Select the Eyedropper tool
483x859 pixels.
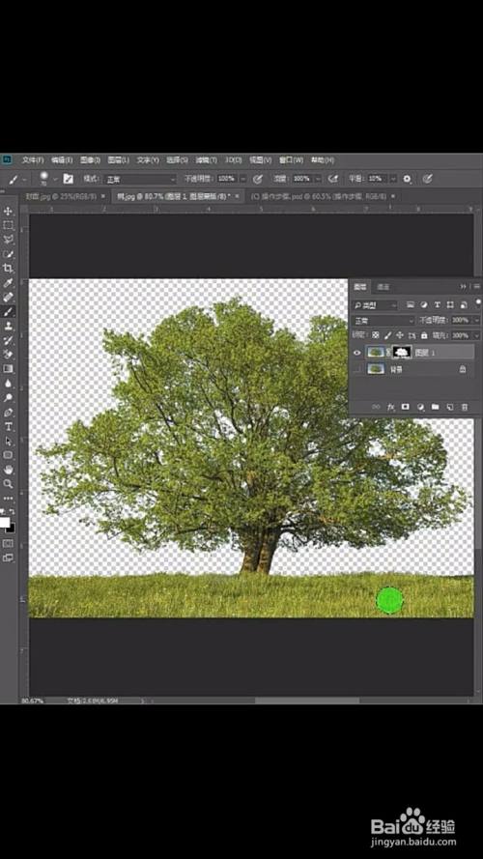pos(9,283)
